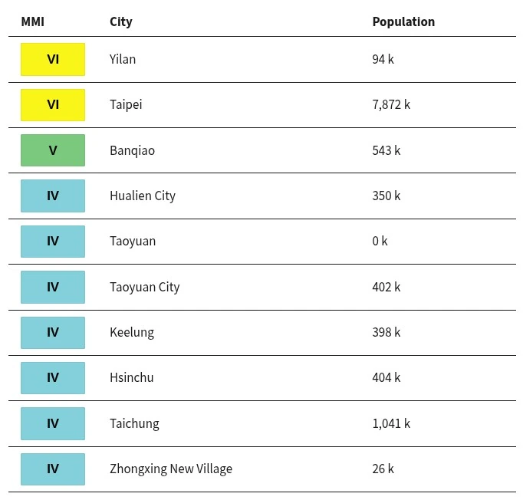Screen dimensions: 523x500
Task: Click the Population column header
Action: [403, 22]
